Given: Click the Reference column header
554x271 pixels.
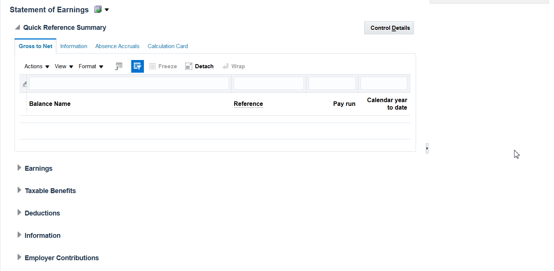Looking at the screenshot, I should click(x=248, y=104).
